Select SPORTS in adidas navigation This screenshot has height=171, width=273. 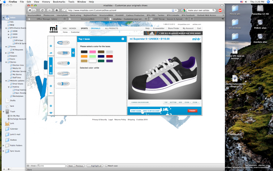84,28
